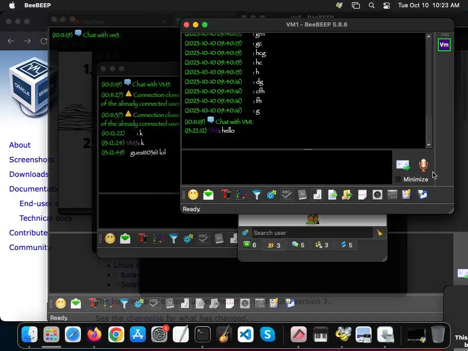Open font color picker icon in VM1
468x351 pixels.
point(241,195)
